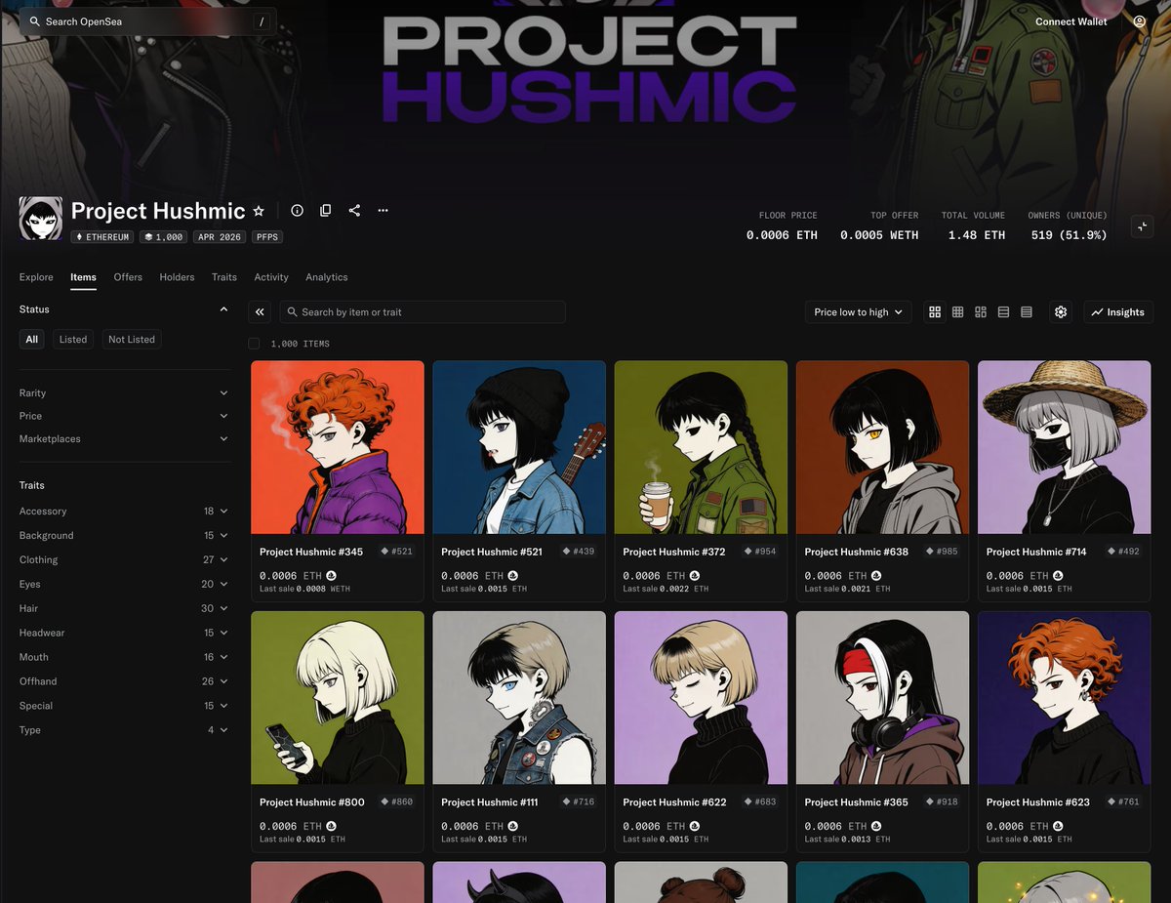Expand the Rarity filter
Screen dimensions: 1171x903
coord(125,393)
